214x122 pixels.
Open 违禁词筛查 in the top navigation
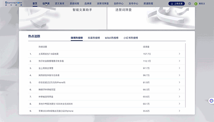coord(103,3)
